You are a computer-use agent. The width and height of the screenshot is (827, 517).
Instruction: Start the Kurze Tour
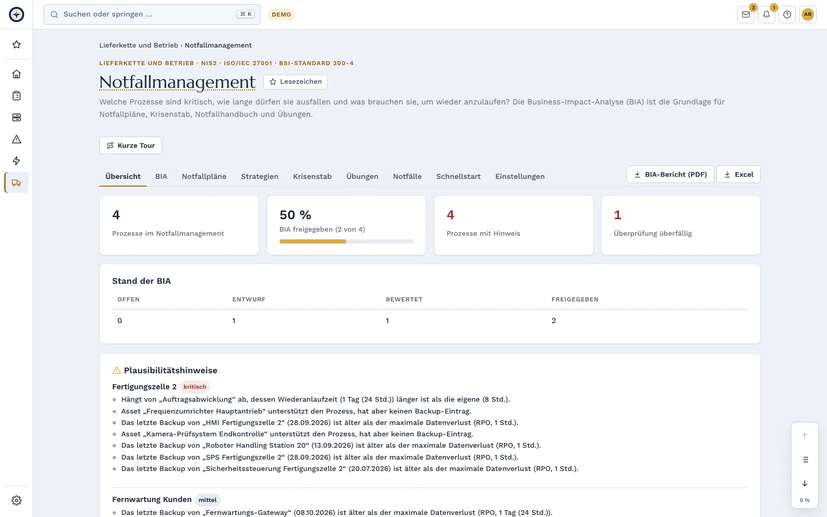point(131,145)
